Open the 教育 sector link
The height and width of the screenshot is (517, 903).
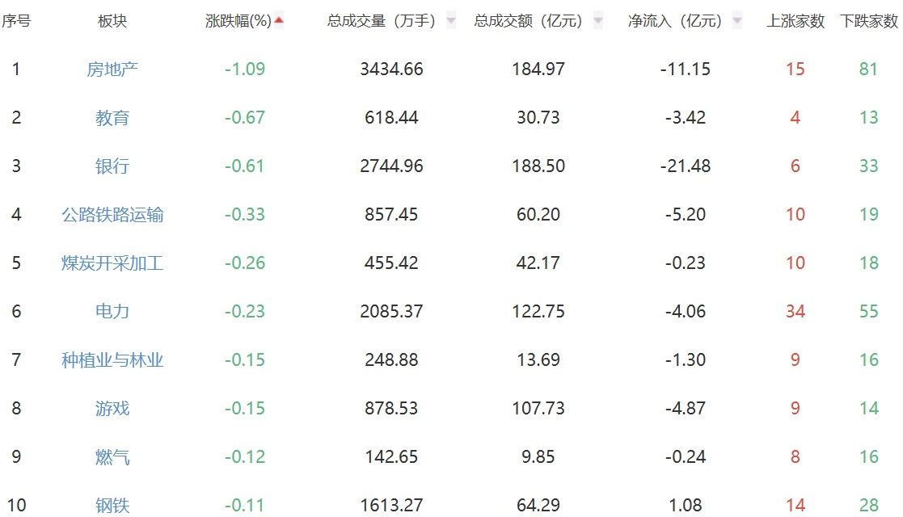[x=112, y=118]
